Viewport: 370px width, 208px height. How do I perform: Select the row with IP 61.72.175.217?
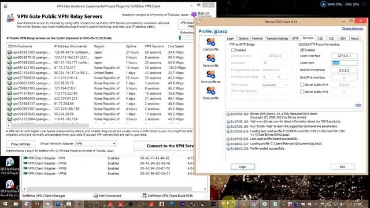click(100, 68)
